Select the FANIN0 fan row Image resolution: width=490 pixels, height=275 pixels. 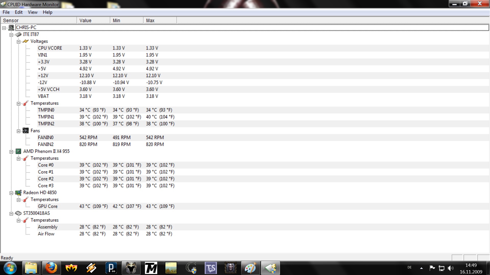click(263, 137)
